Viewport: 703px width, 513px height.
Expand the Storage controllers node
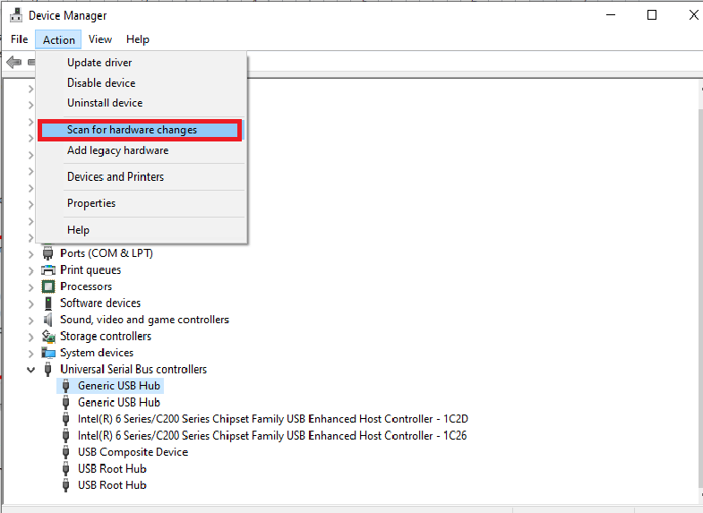click(31, 337)
